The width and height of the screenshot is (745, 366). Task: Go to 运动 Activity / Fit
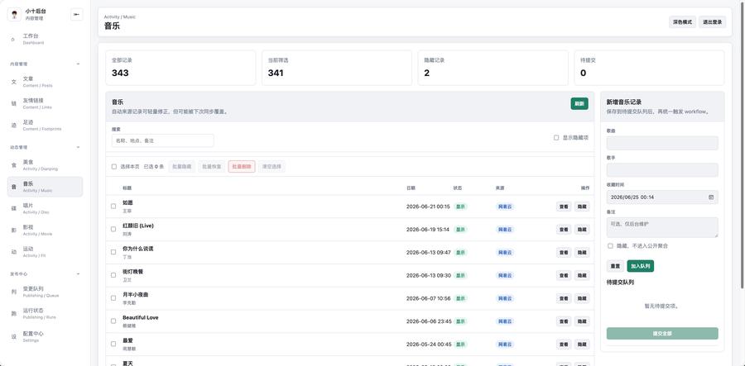tap(46, 252)
